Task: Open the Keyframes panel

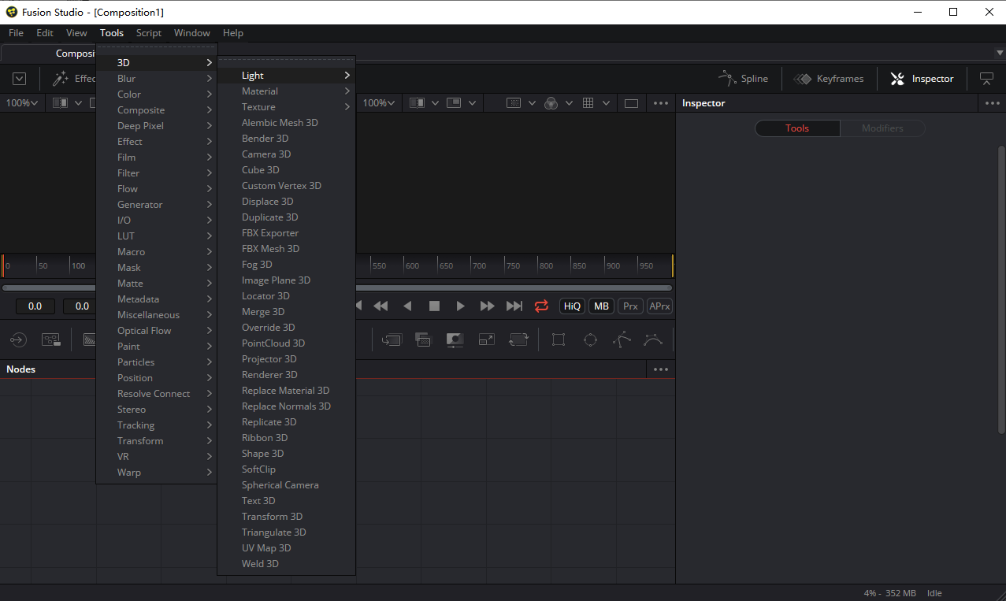Action: tap(829, 79)
